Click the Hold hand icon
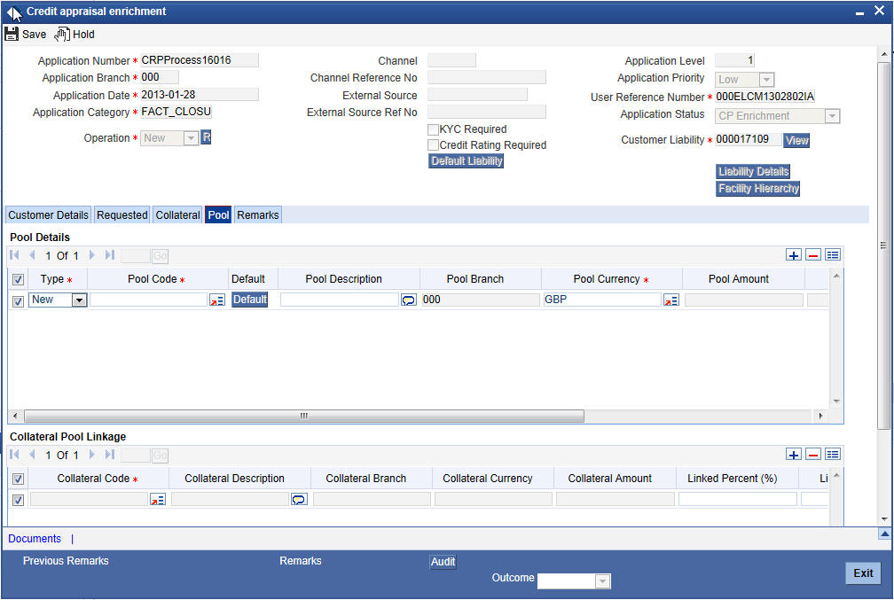Image resolution: width=894 pixels, height=600 pixels. pos(61,35)
